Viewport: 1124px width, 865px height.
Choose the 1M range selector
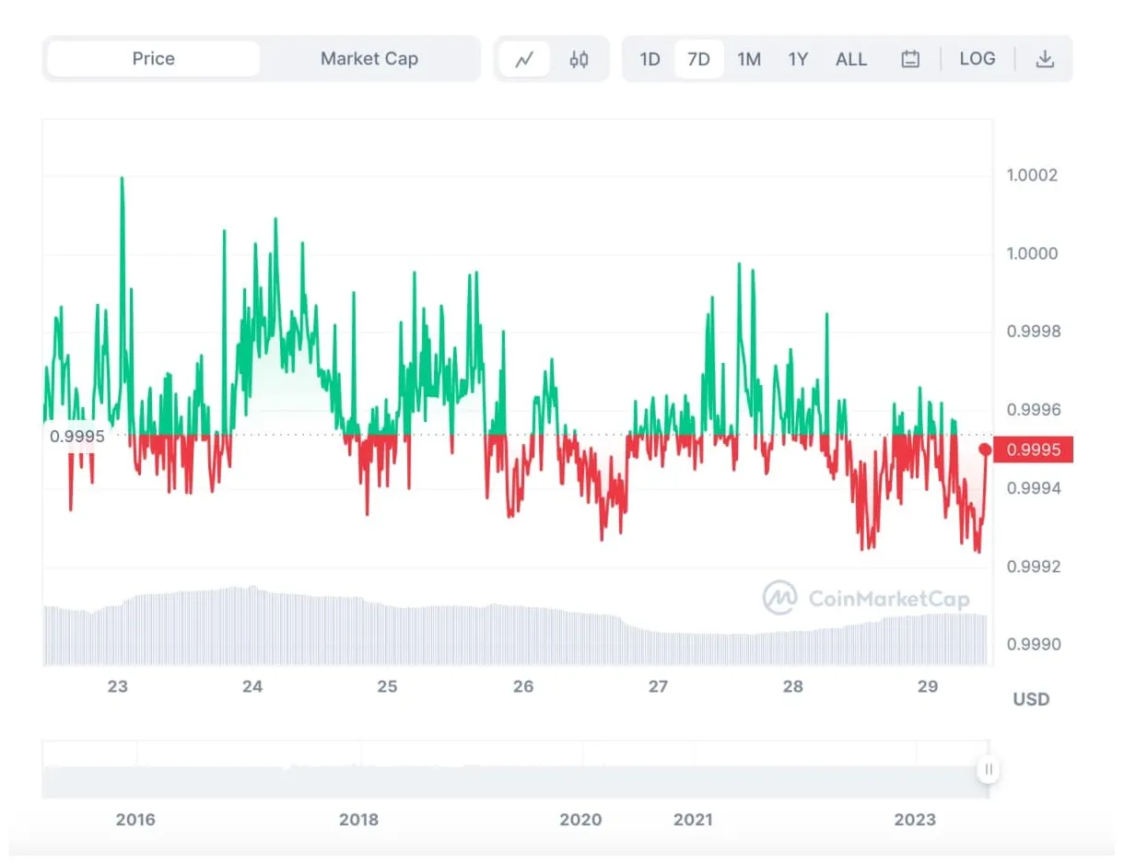click(749, 58)
